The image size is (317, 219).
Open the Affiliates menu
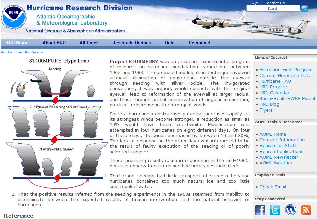pyautogui.click(x=89, y=43)
